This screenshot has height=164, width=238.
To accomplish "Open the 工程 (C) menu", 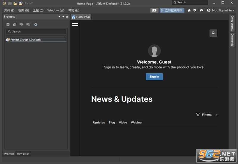I will click(38, 10).
